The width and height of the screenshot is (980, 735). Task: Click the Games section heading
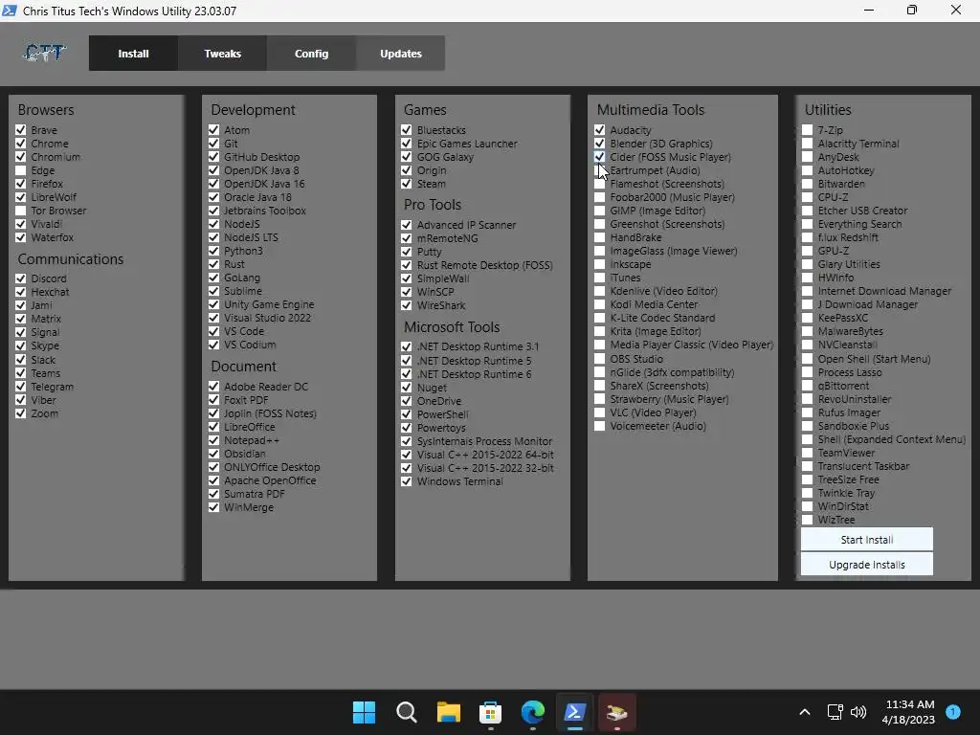[x=425, y=109]
